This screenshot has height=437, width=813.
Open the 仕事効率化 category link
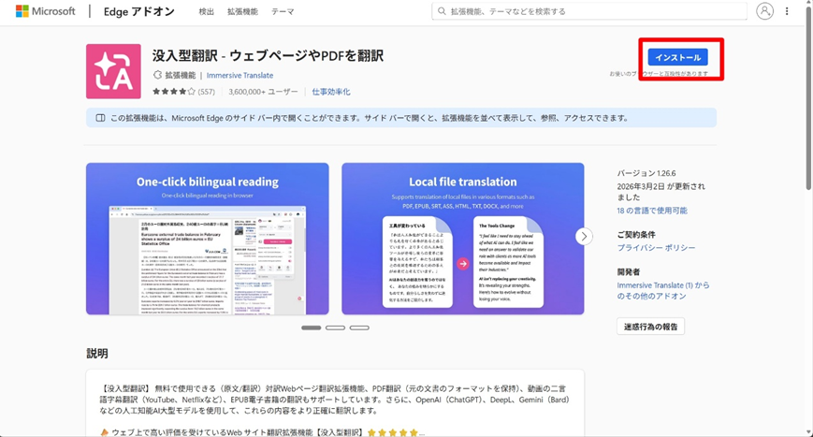331,92
